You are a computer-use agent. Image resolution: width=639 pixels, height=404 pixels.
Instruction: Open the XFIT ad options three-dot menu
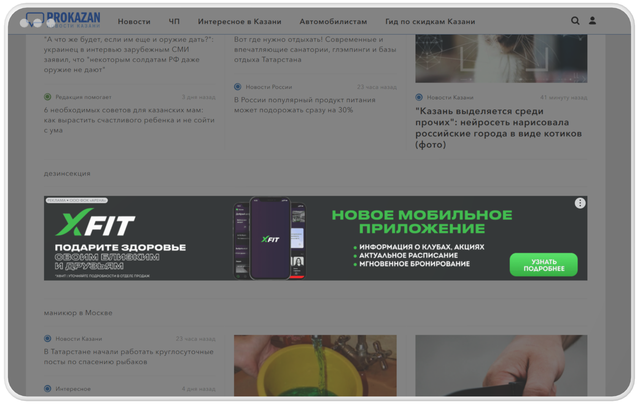tap(580, 203)
